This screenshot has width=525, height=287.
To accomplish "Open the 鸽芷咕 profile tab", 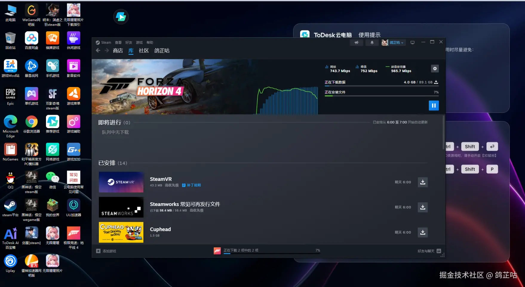I will (162, 51).
